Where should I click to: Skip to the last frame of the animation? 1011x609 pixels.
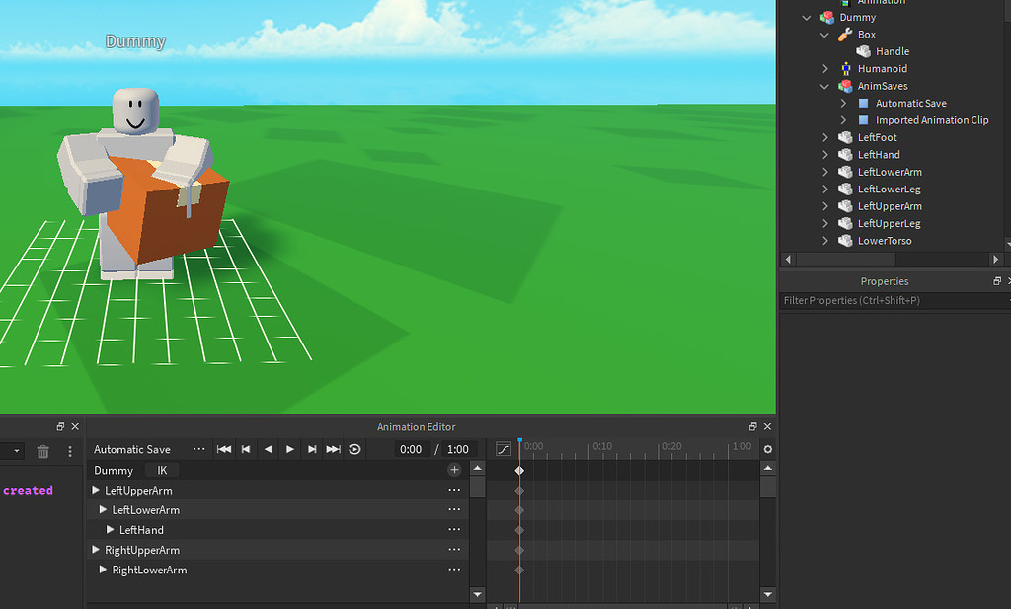(333, 449)
